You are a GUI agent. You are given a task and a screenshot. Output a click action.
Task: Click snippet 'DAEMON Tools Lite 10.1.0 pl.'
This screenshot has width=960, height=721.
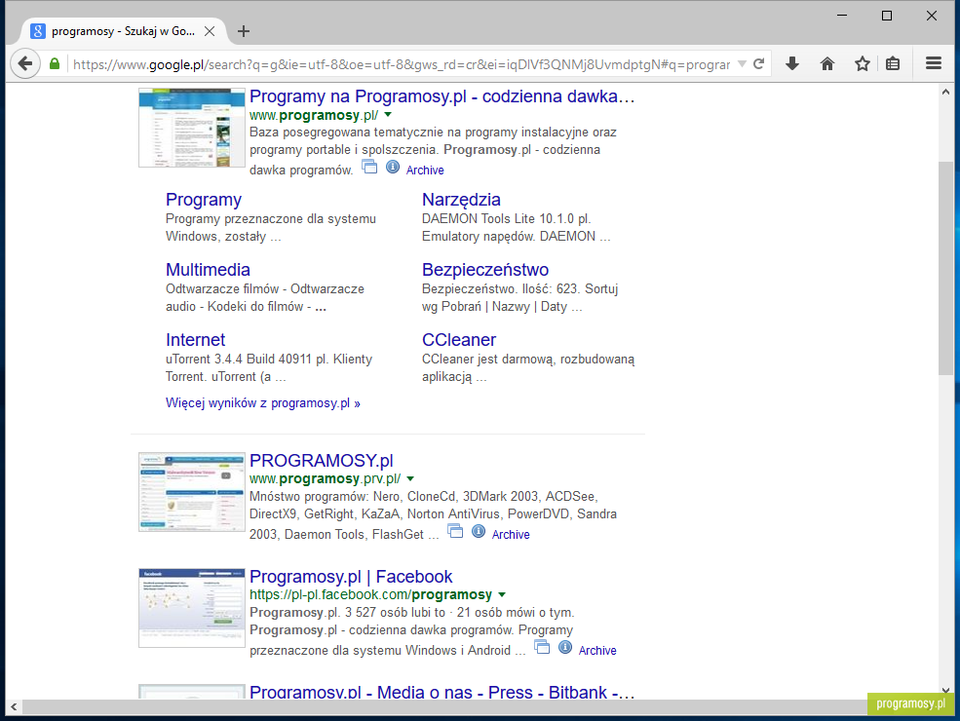pos(507,218)
